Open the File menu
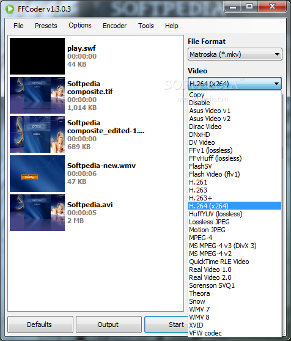 [18, 26]
